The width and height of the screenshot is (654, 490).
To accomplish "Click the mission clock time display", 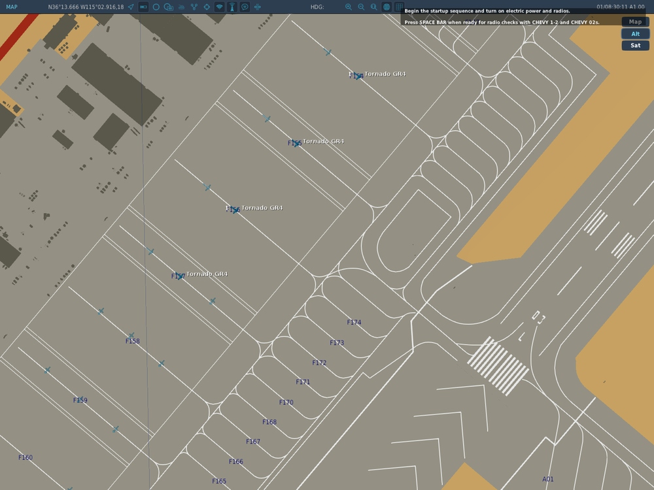I will coord(620,7).
